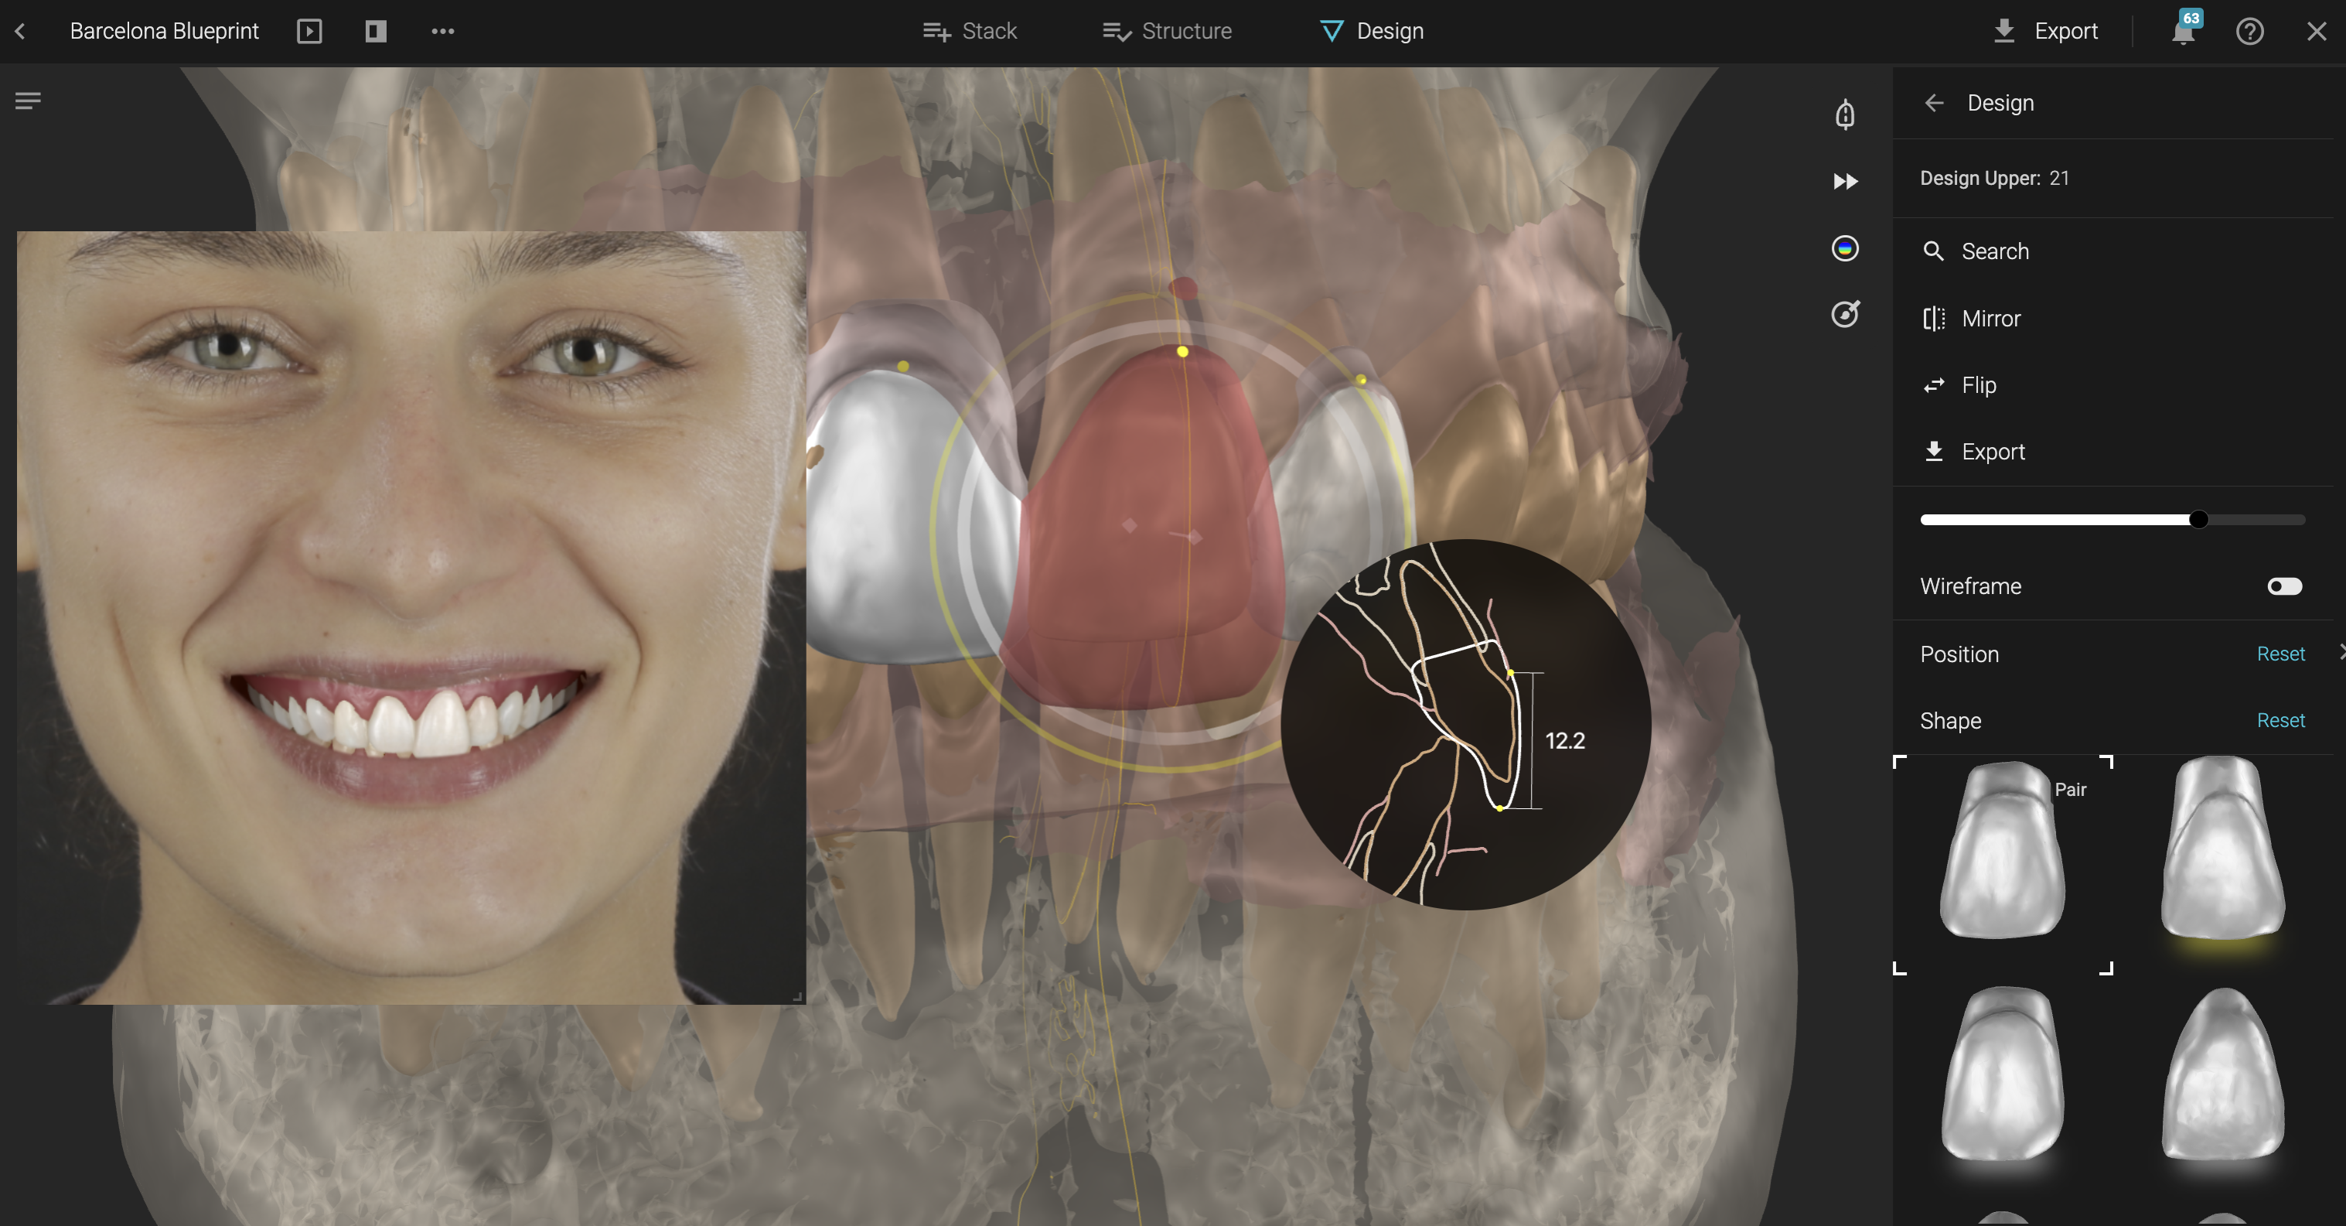Viewport: 2346px width, 1226px height.
Task: Click the play presentation icon beside project name
Action: click(309, 32)
